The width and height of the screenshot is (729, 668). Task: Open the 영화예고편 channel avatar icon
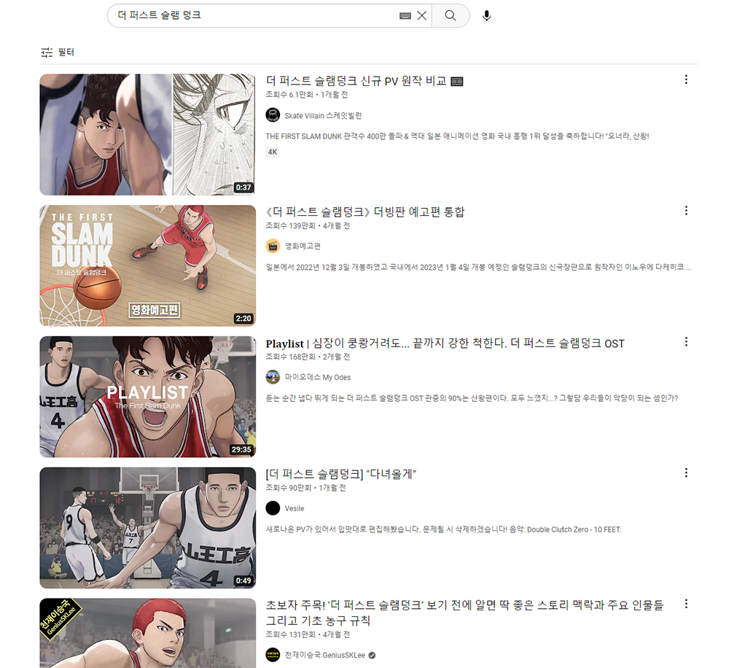pyautogui.click(x=273, y=246)
